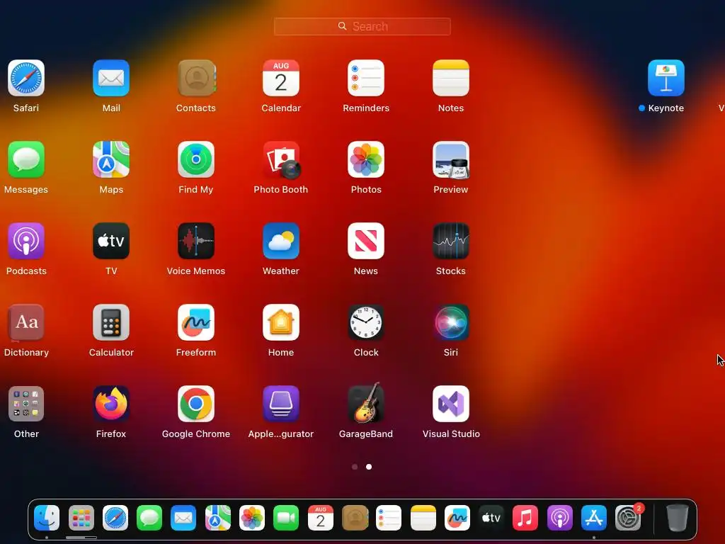The width and height of the screenshot is (725, 544).
Task: Open the App Store from the Dock
Action: pyautogui.click(x=594, y=518)
